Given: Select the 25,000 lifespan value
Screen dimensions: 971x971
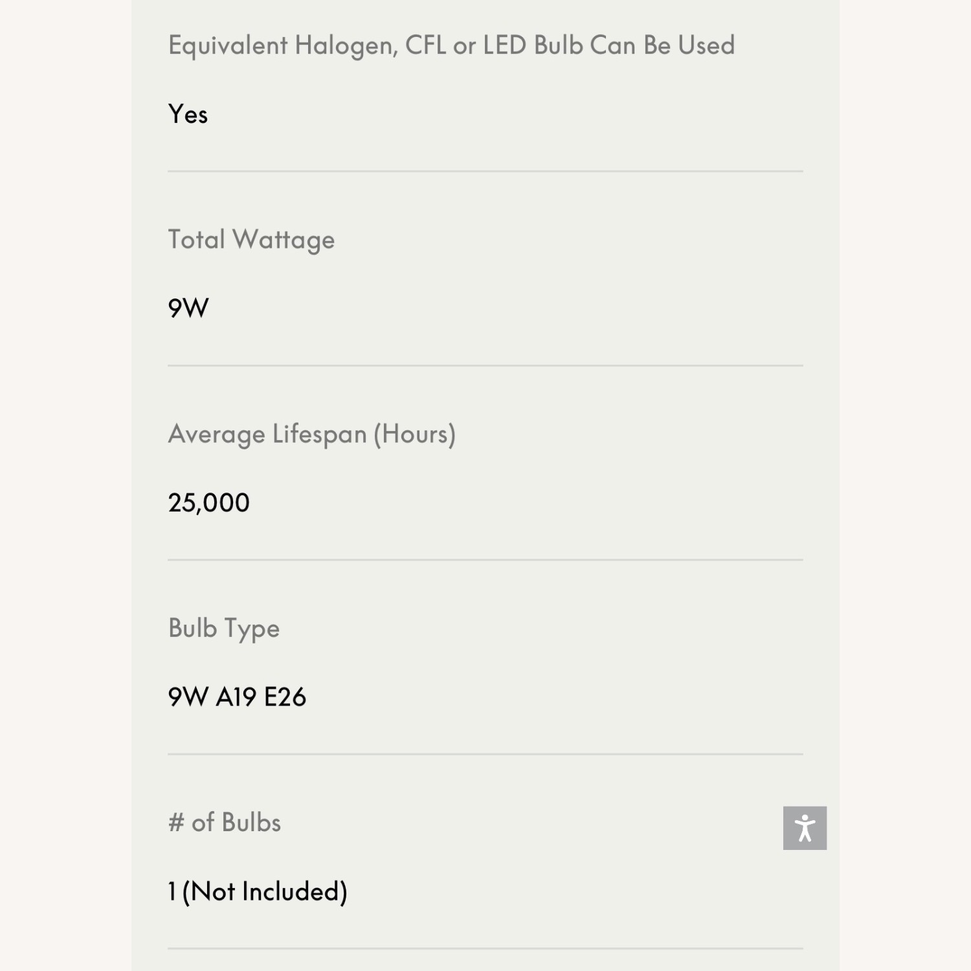Looking at the screenshot, I should [x=208, y=503].
